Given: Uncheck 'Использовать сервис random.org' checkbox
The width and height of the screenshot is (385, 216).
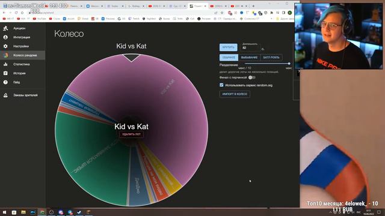Looking at the screenshot, I should [221, 85].
